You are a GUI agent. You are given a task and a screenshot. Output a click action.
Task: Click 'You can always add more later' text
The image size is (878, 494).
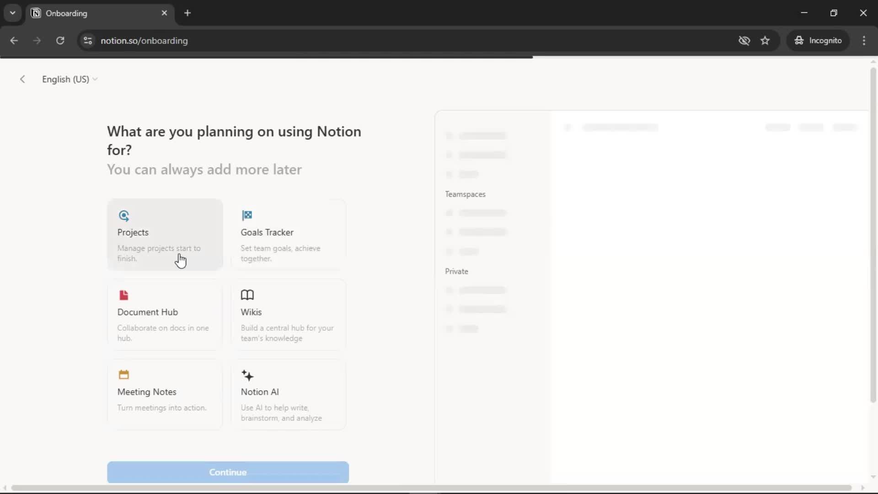click(x=204, y=170)
